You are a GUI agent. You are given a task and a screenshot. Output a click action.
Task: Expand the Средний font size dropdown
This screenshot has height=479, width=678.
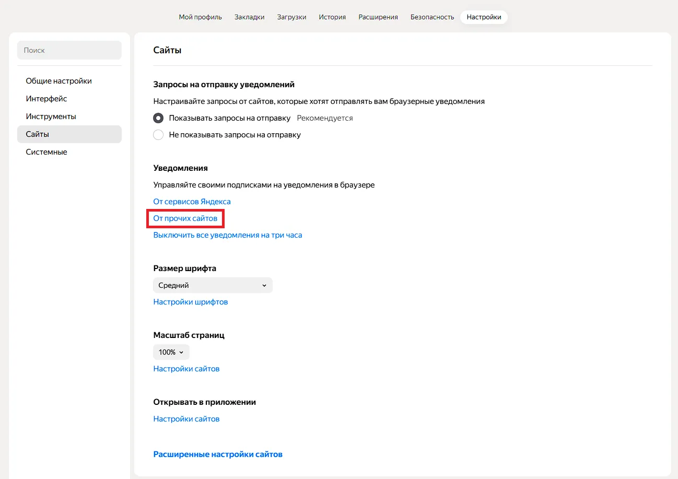213,285
